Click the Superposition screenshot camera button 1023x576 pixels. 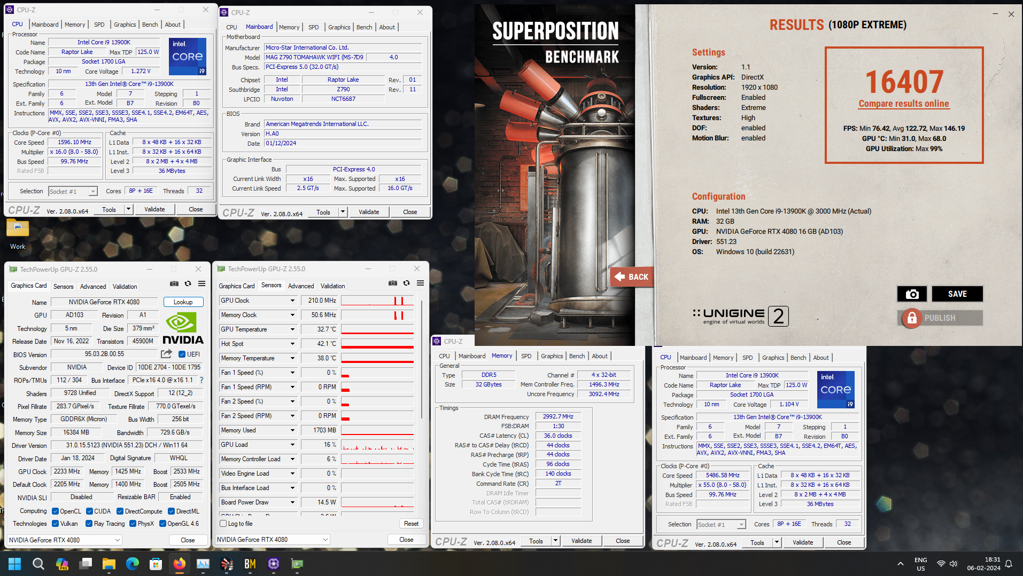(x=912, y=294)
